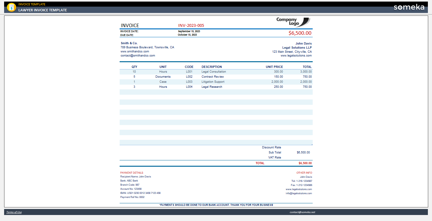Click the LAWYER INVOICE TEMPLATE header title
Viewport: 432px width, 221px height.
(x=42, y=10)
